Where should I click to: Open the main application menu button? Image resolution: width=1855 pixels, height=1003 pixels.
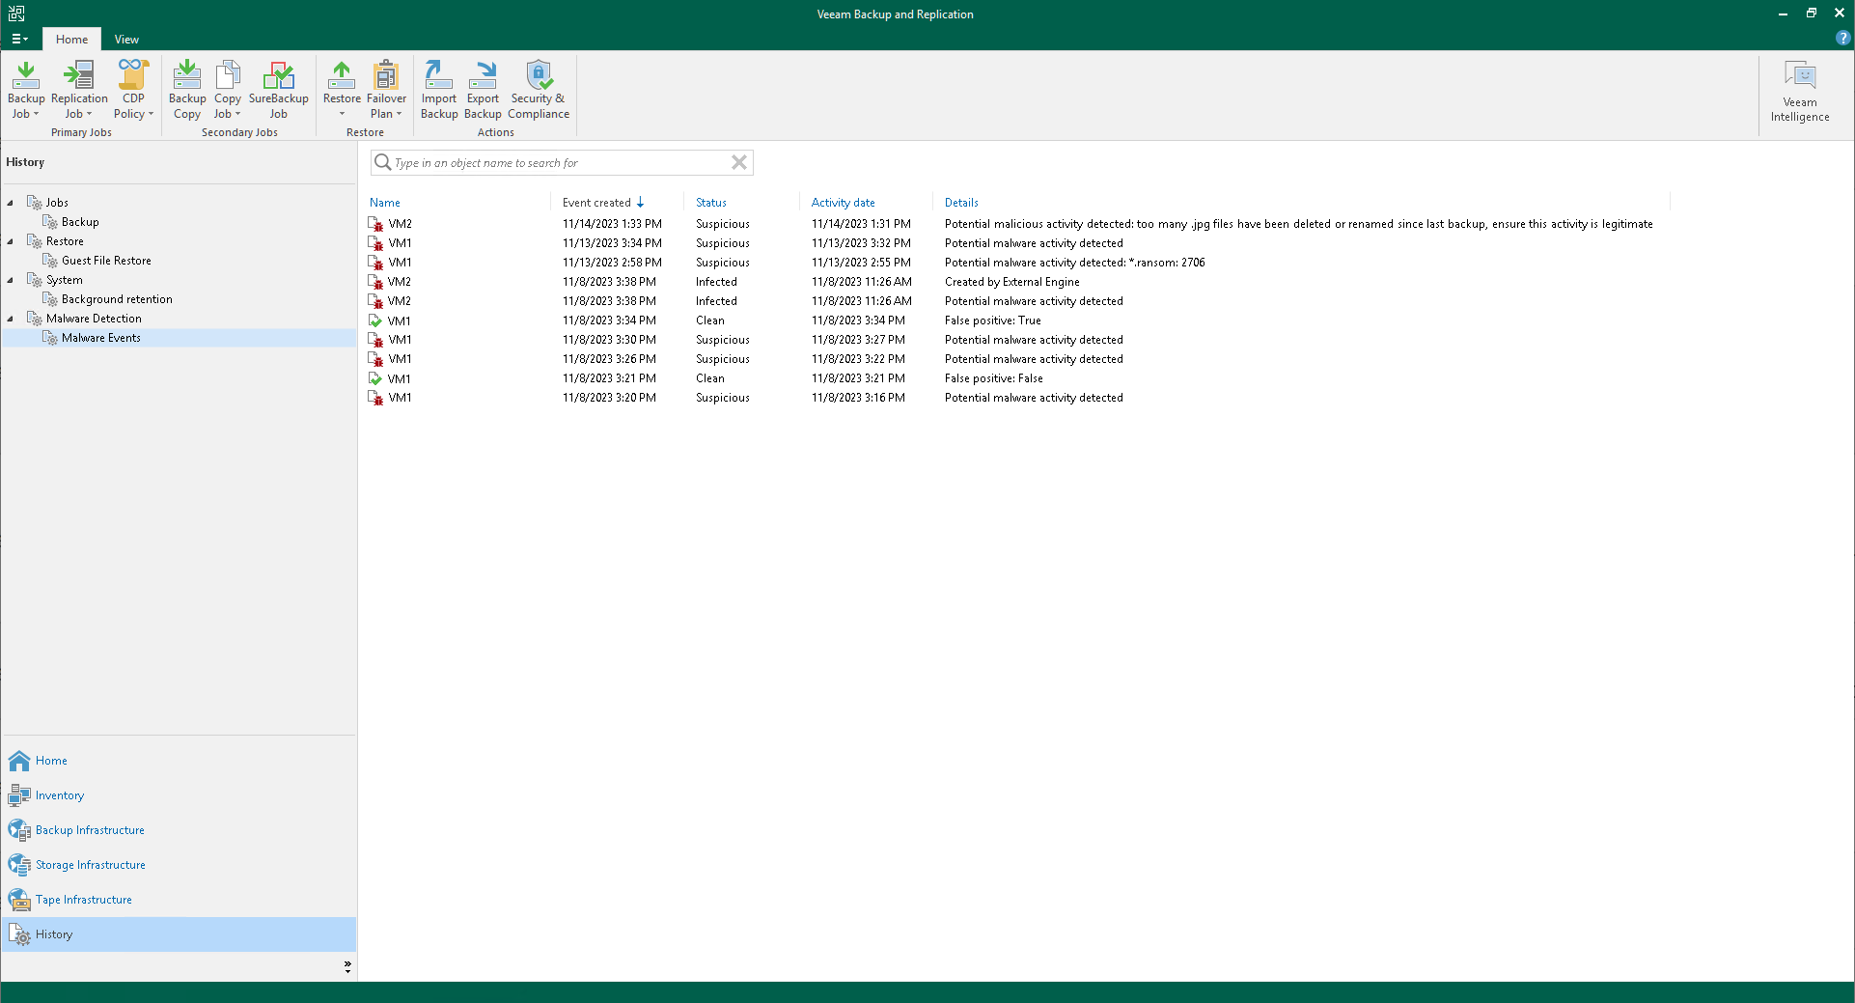pos(19,40)
